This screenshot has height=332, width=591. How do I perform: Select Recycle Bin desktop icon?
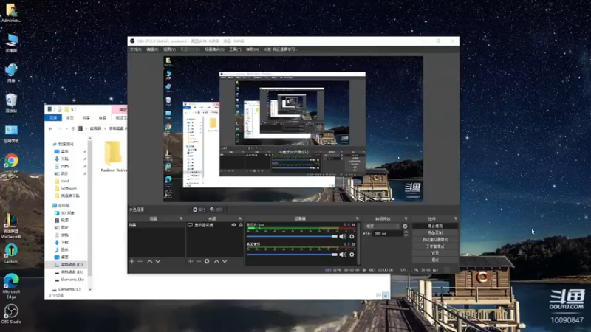[x=11, y=103]
